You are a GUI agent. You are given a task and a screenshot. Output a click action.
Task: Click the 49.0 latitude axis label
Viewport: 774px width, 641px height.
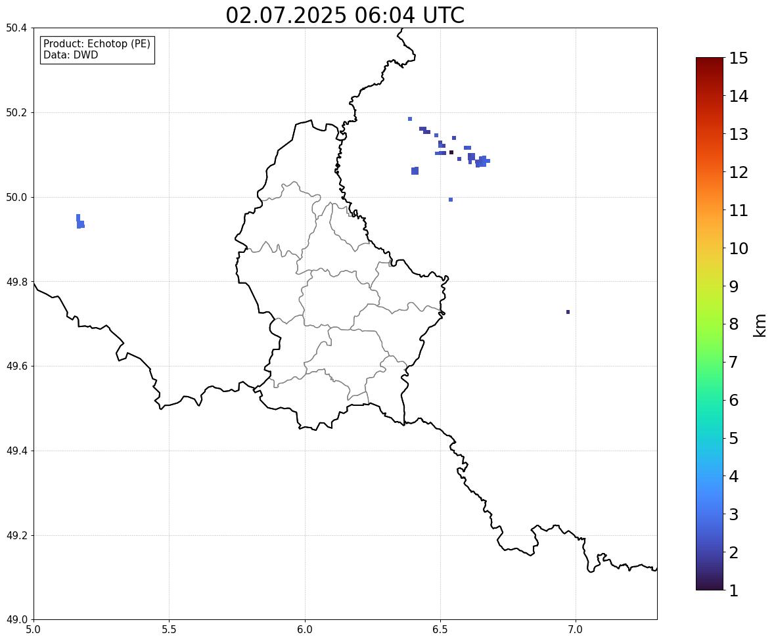[x=16, y=620]
